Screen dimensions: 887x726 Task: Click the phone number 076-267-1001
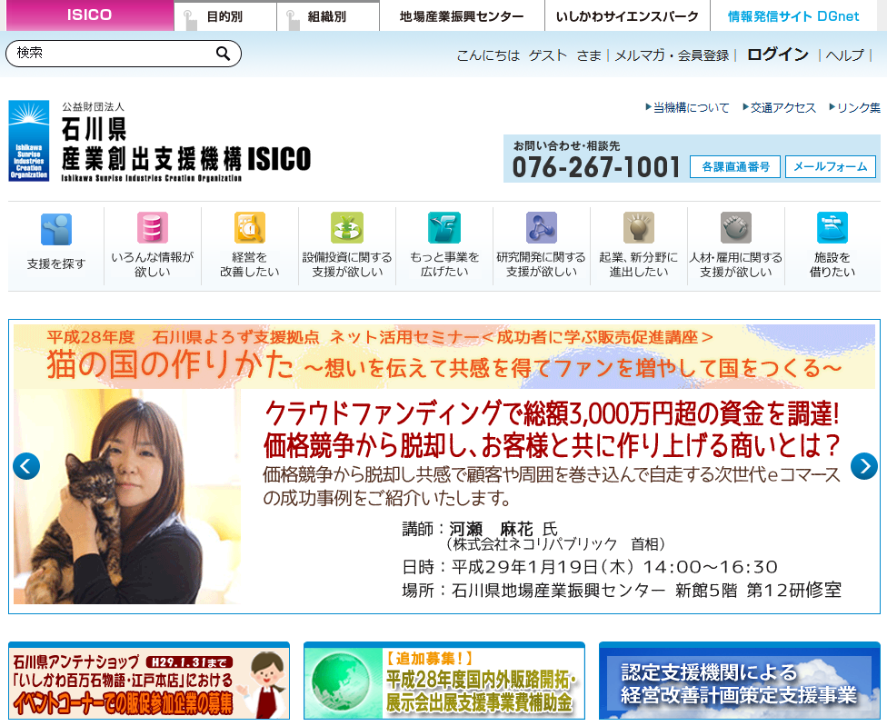click(x=595, y=167)
